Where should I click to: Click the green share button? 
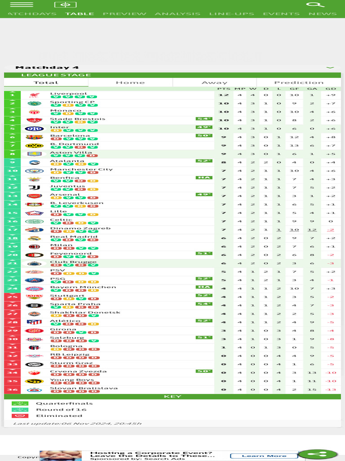[x=318, y=454]
